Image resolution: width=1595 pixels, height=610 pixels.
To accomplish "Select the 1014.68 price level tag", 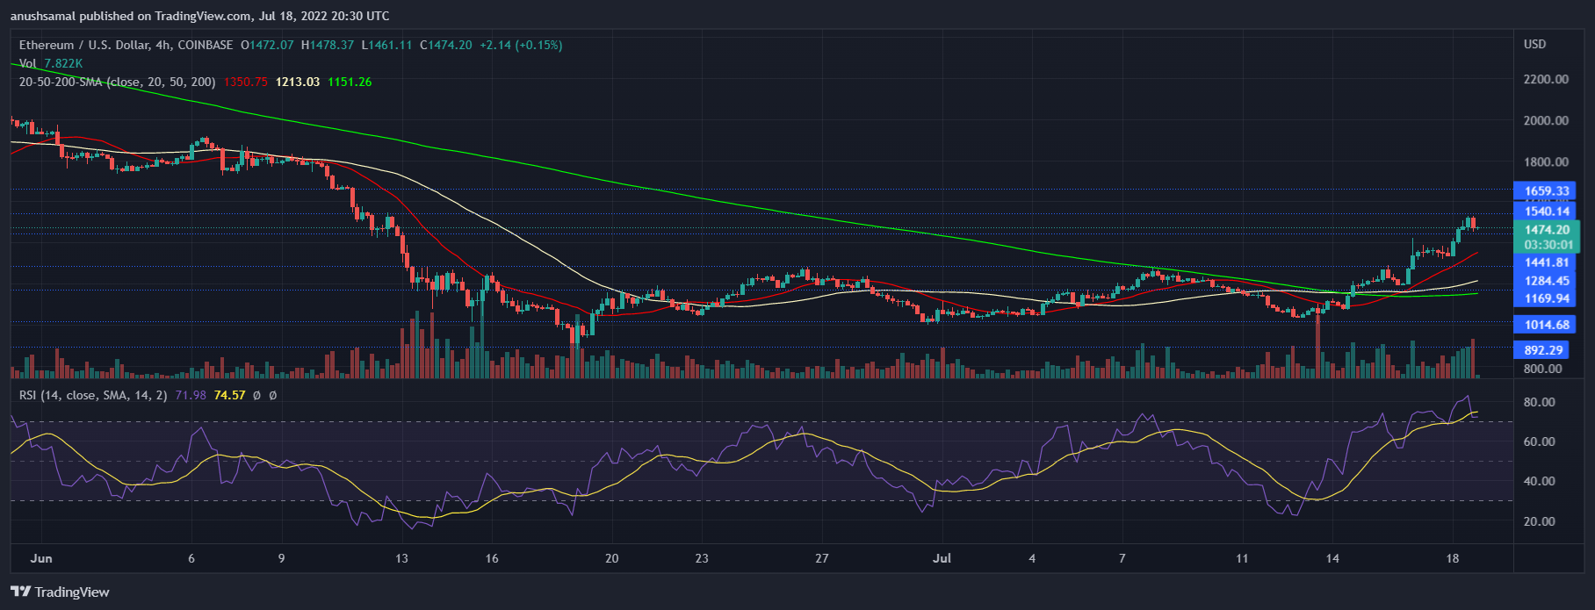I will click(x=1547, y=325).
